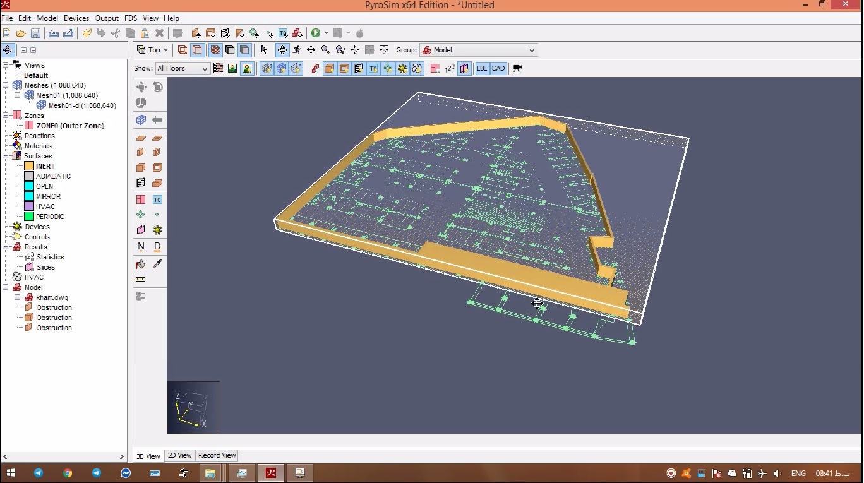Switch to the 2D View tab
The width and height of the screenshot is (864, 483).
(x=179, y=455)
